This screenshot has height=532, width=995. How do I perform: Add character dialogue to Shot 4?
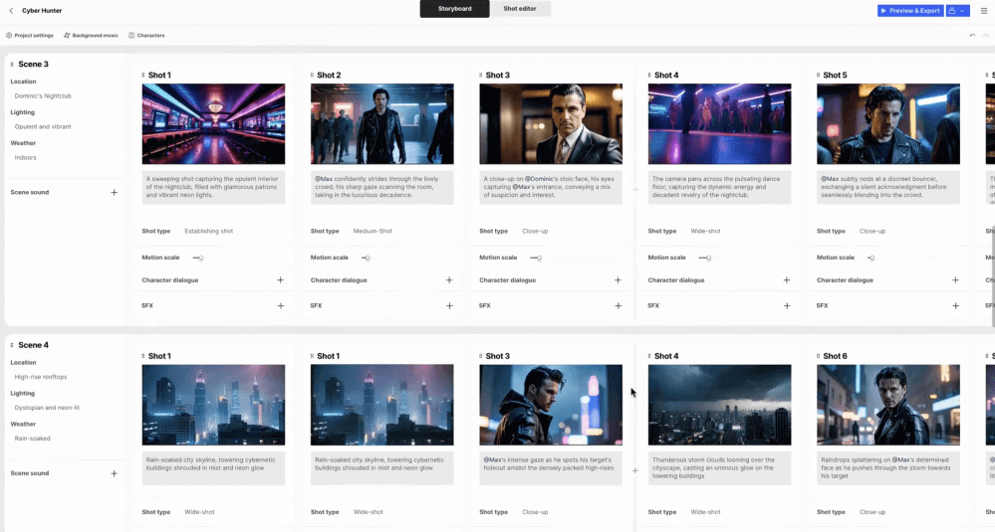point(786,280)
